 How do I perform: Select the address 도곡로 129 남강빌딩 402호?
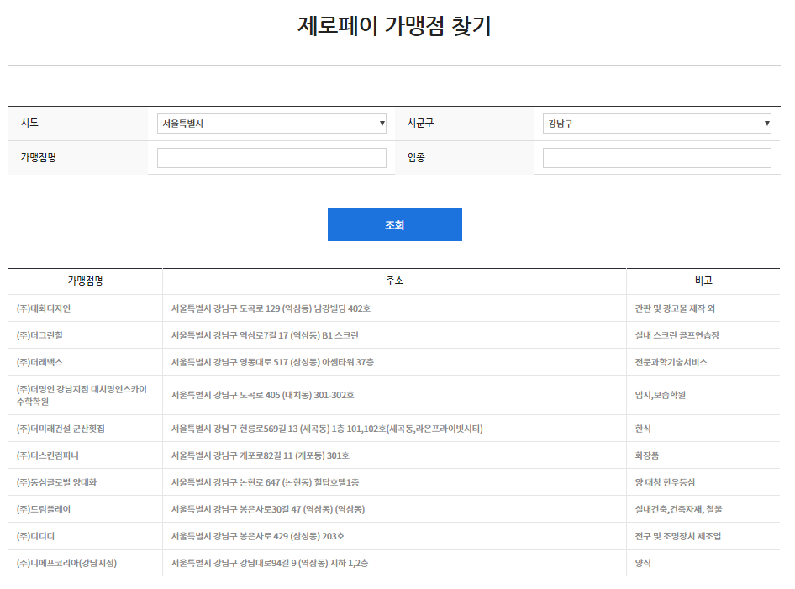[x=271, y=308]
